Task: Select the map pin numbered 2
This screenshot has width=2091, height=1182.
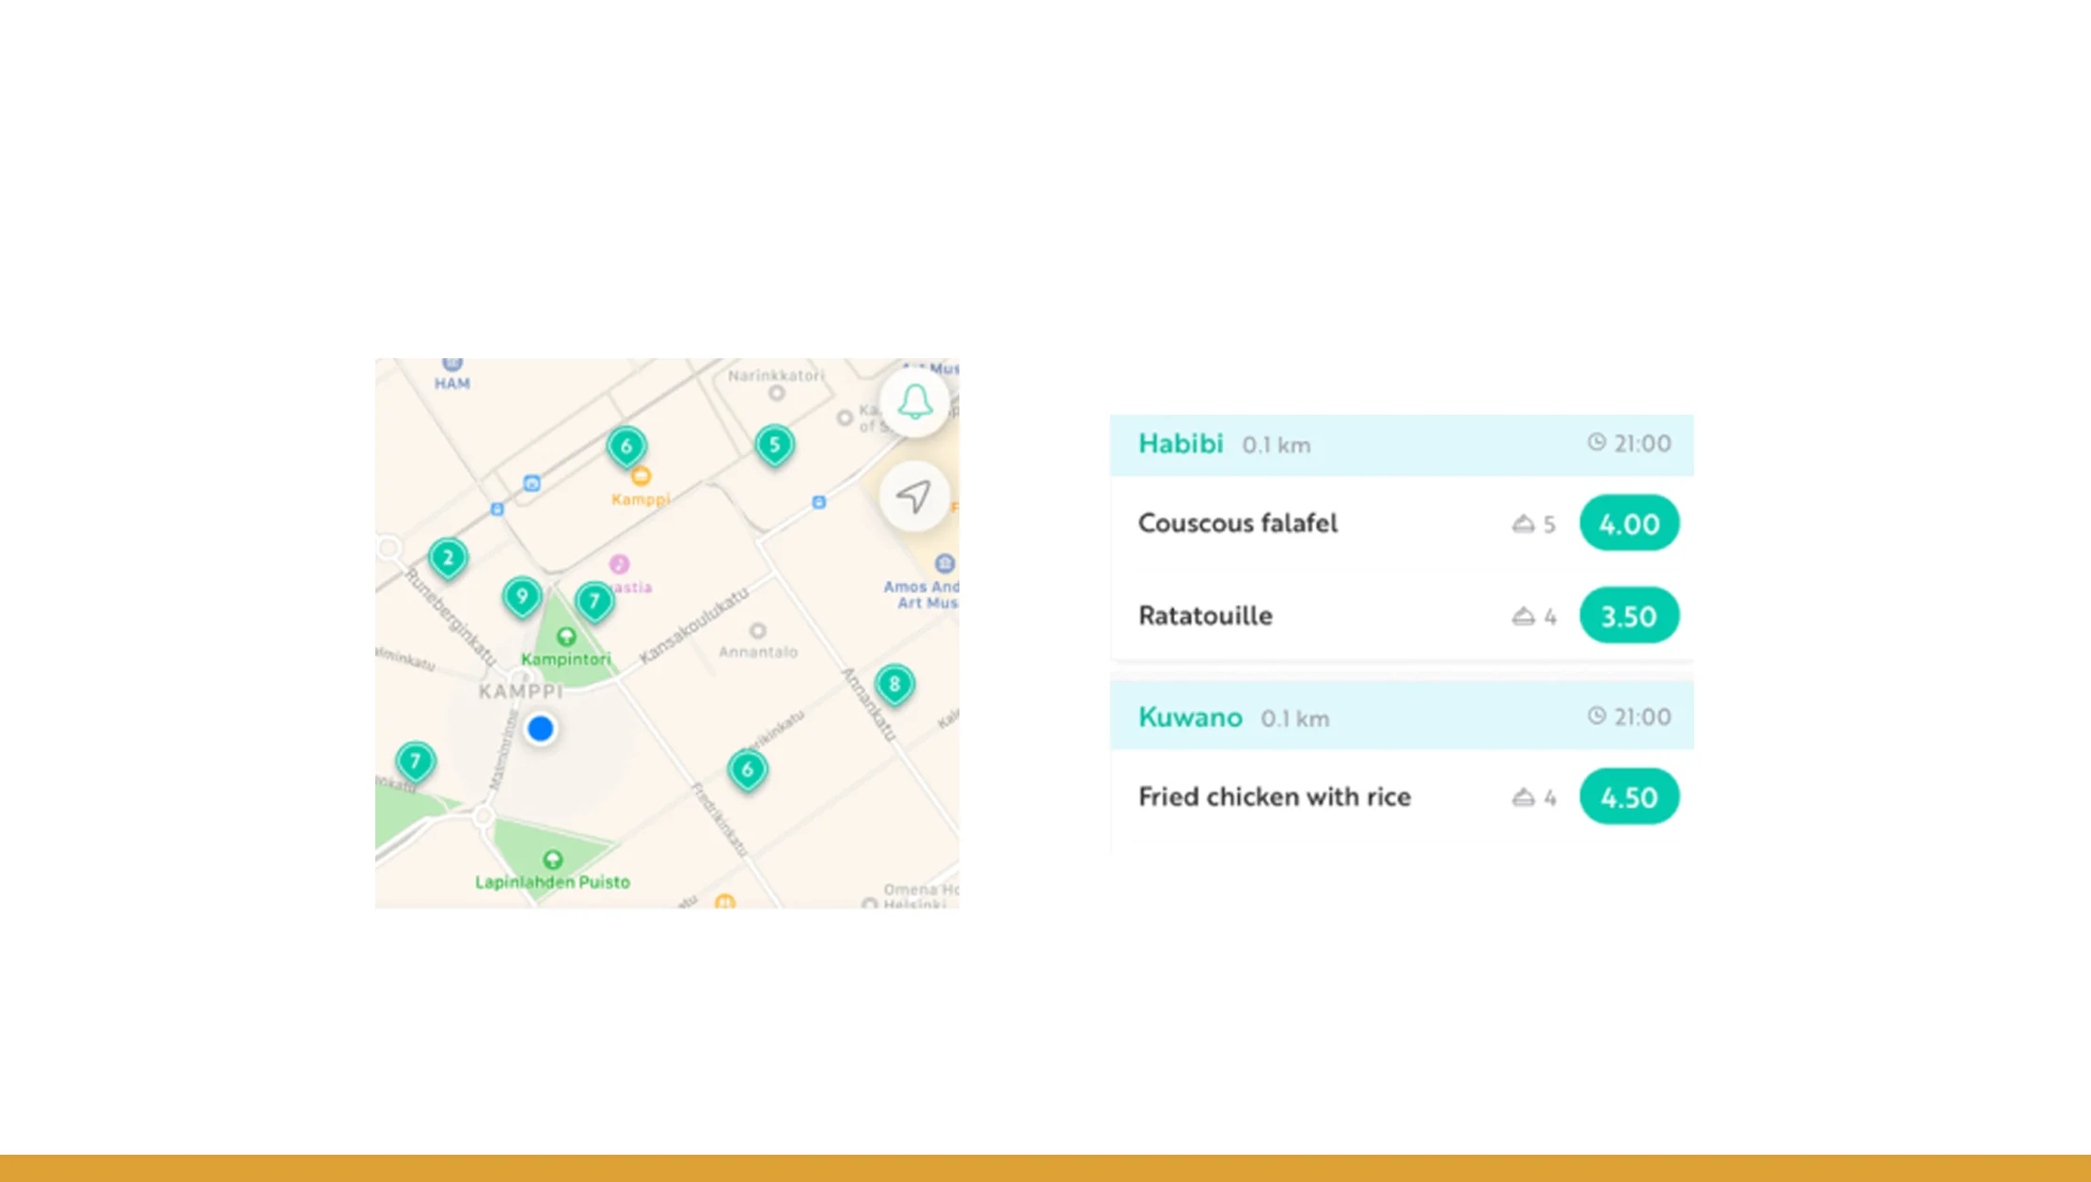Action: [448, 559]
